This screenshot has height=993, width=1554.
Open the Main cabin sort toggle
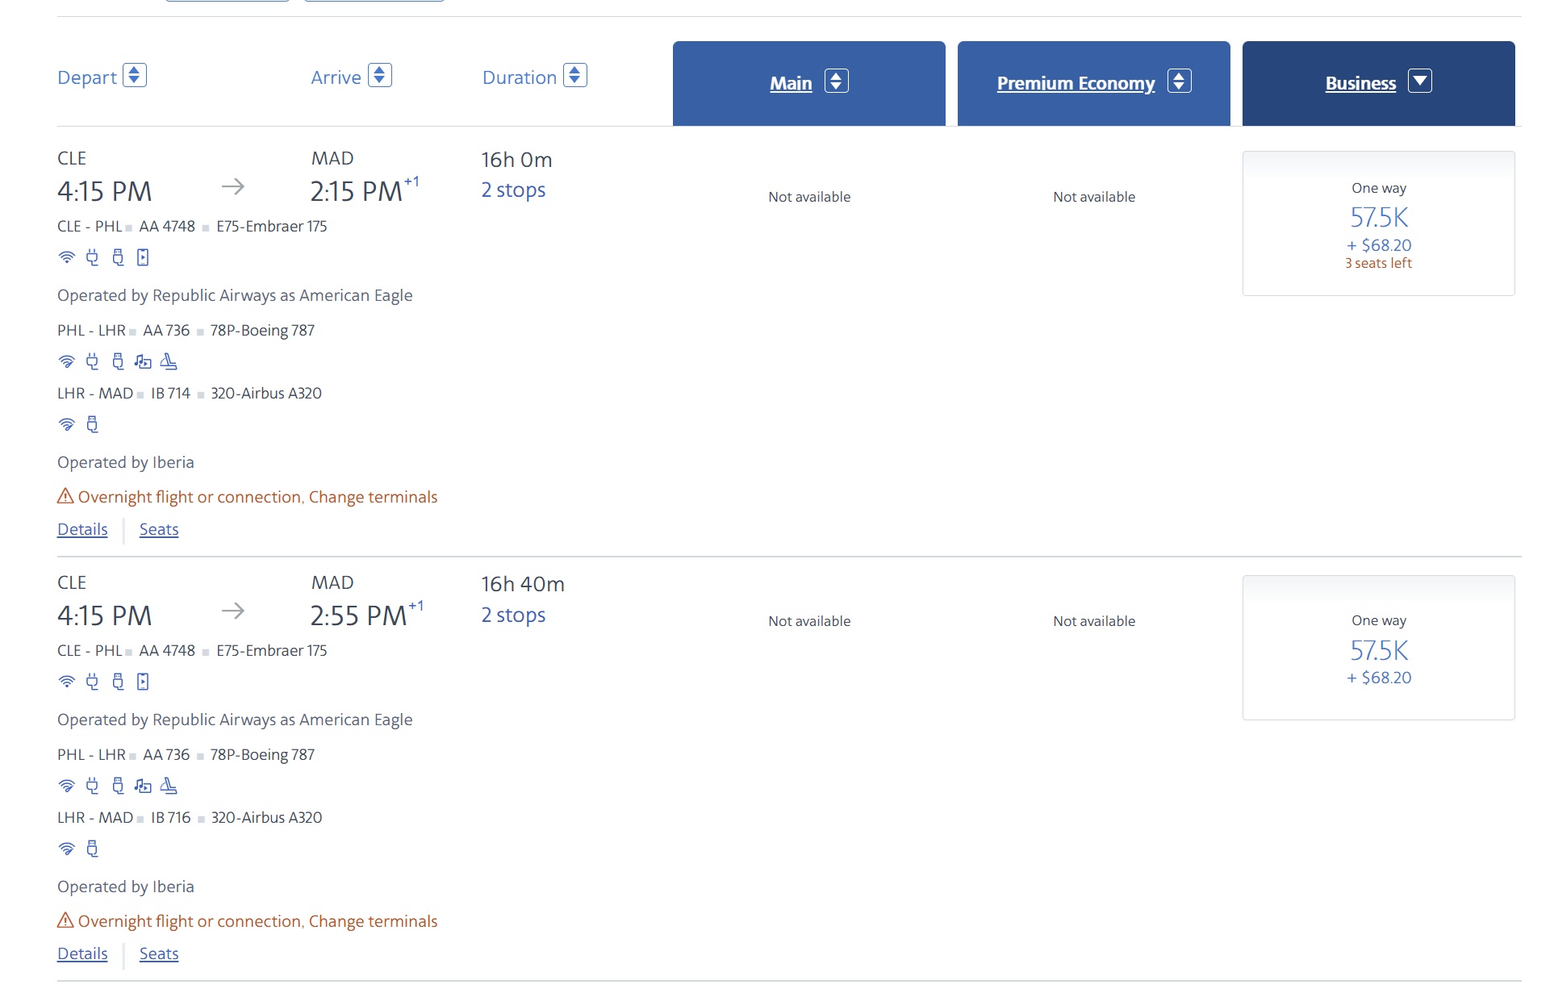tap(837, 81)
